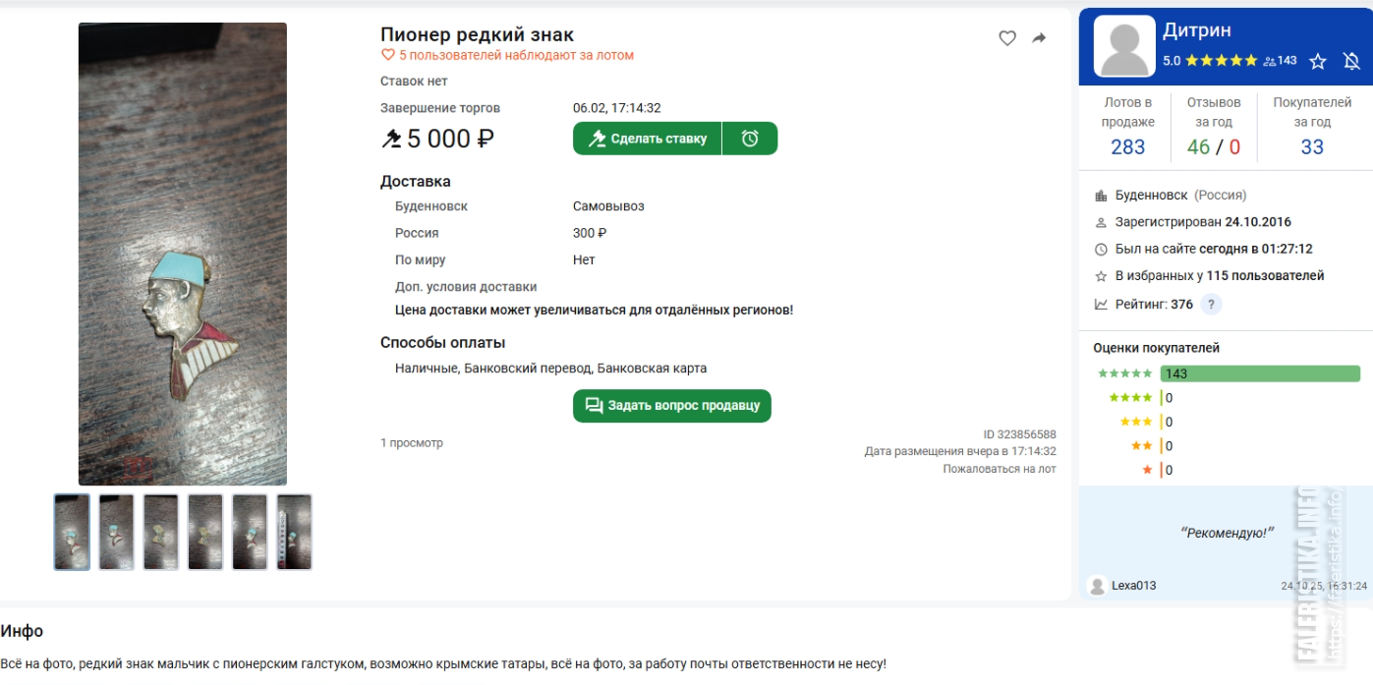The image size is (1373, 685).
Task: Click reviewer Lexa013 avatar icon
Action: point(1097,586)
